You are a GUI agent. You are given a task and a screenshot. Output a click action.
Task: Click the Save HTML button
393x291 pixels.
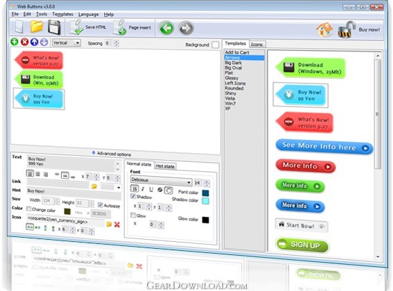88,27
